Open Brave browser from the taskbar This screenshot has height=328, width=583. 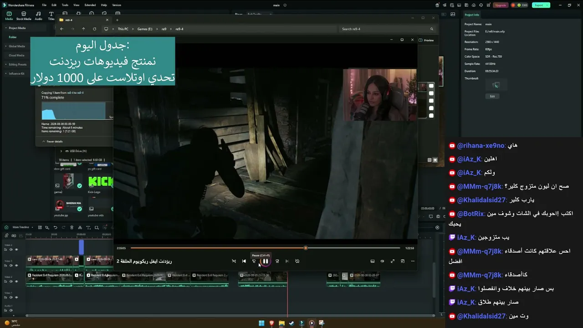[x=272, y=323]
